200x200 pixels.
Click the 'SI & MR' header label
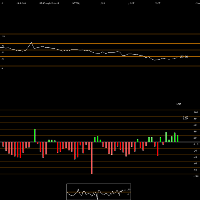pyautogui.click(x=21, y=3)
